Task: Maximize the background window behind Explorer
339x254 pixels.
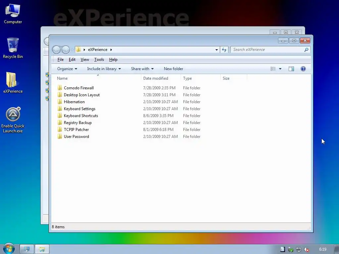Action: 286,32
